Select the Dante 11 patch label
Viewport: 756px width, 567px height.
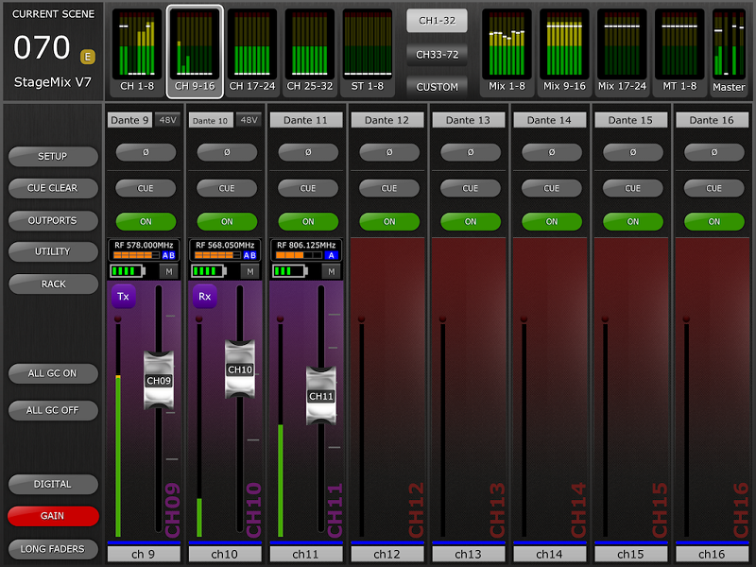[x=305, y=120]
